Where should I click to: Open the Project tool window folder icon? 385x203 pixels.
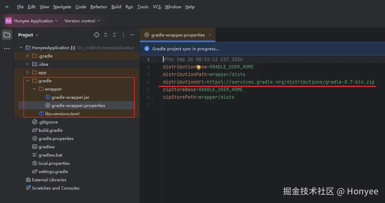pos(7,35)
